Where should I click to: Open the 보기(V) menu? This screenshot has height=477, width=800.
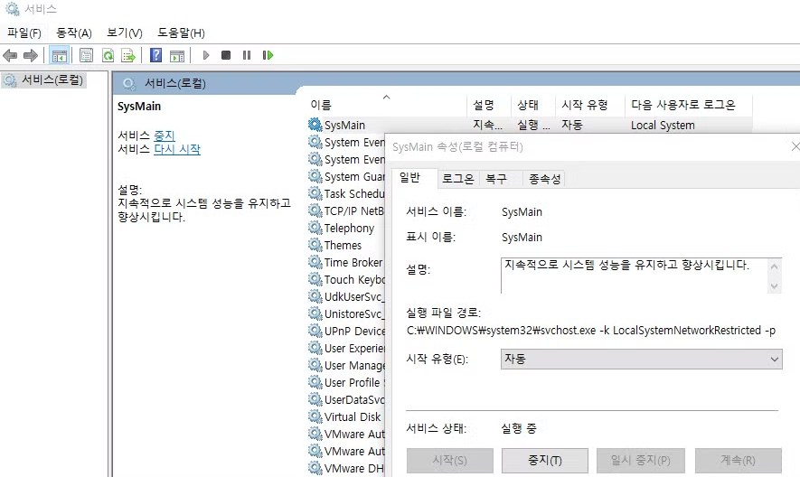(125, 33)
